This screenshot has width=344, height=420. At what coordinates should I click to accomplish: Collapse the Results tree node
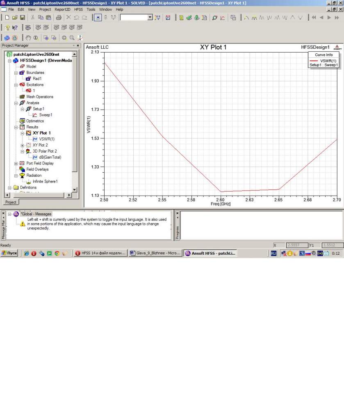tap(16, 127)
